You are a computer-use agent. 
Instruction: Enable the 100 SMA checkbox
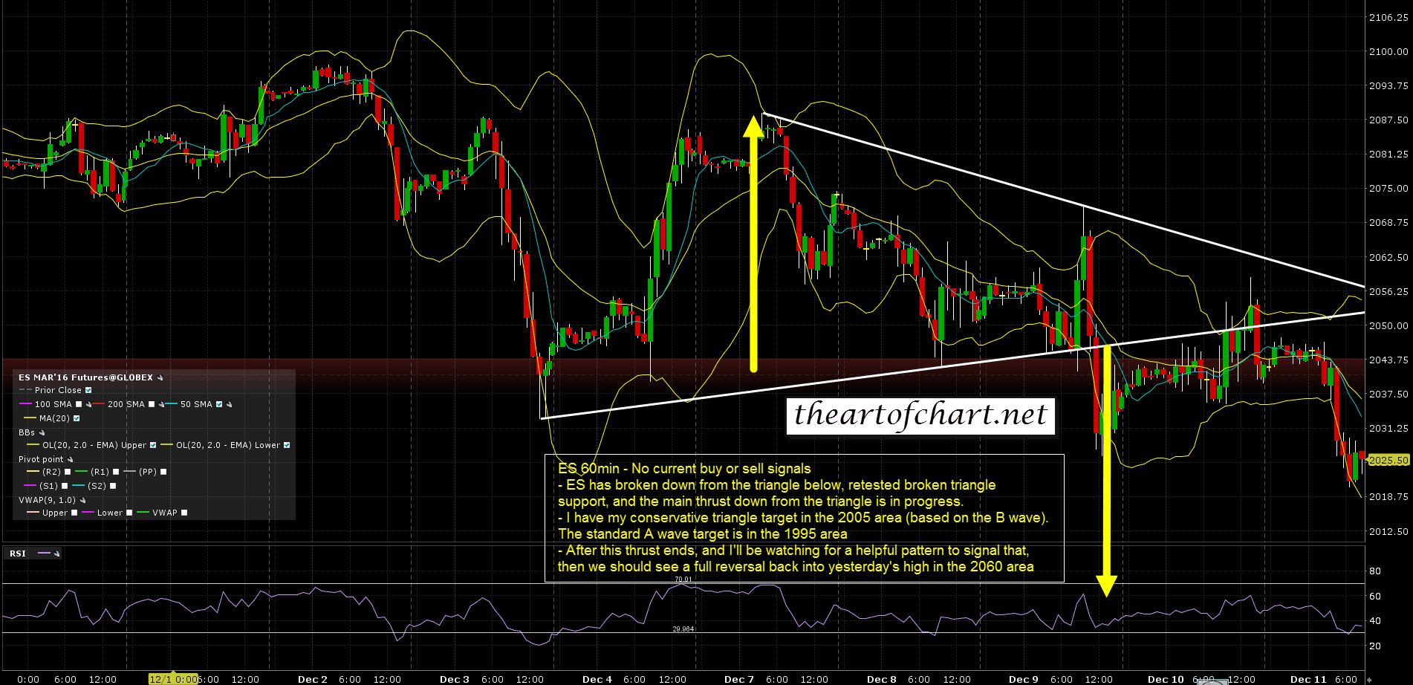79,405
